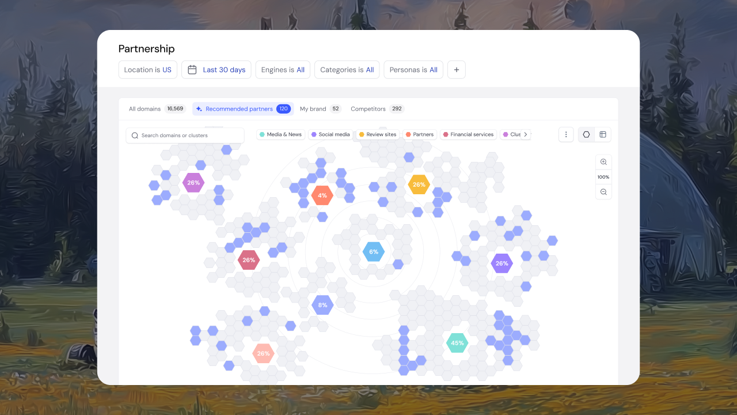Select the teal 45% cluster hexagon
Image resolution: width=737 pixels, height=415 pixels.
pos(457,343)
